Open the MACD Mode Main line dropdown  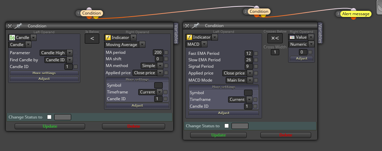tap(239, 80)
